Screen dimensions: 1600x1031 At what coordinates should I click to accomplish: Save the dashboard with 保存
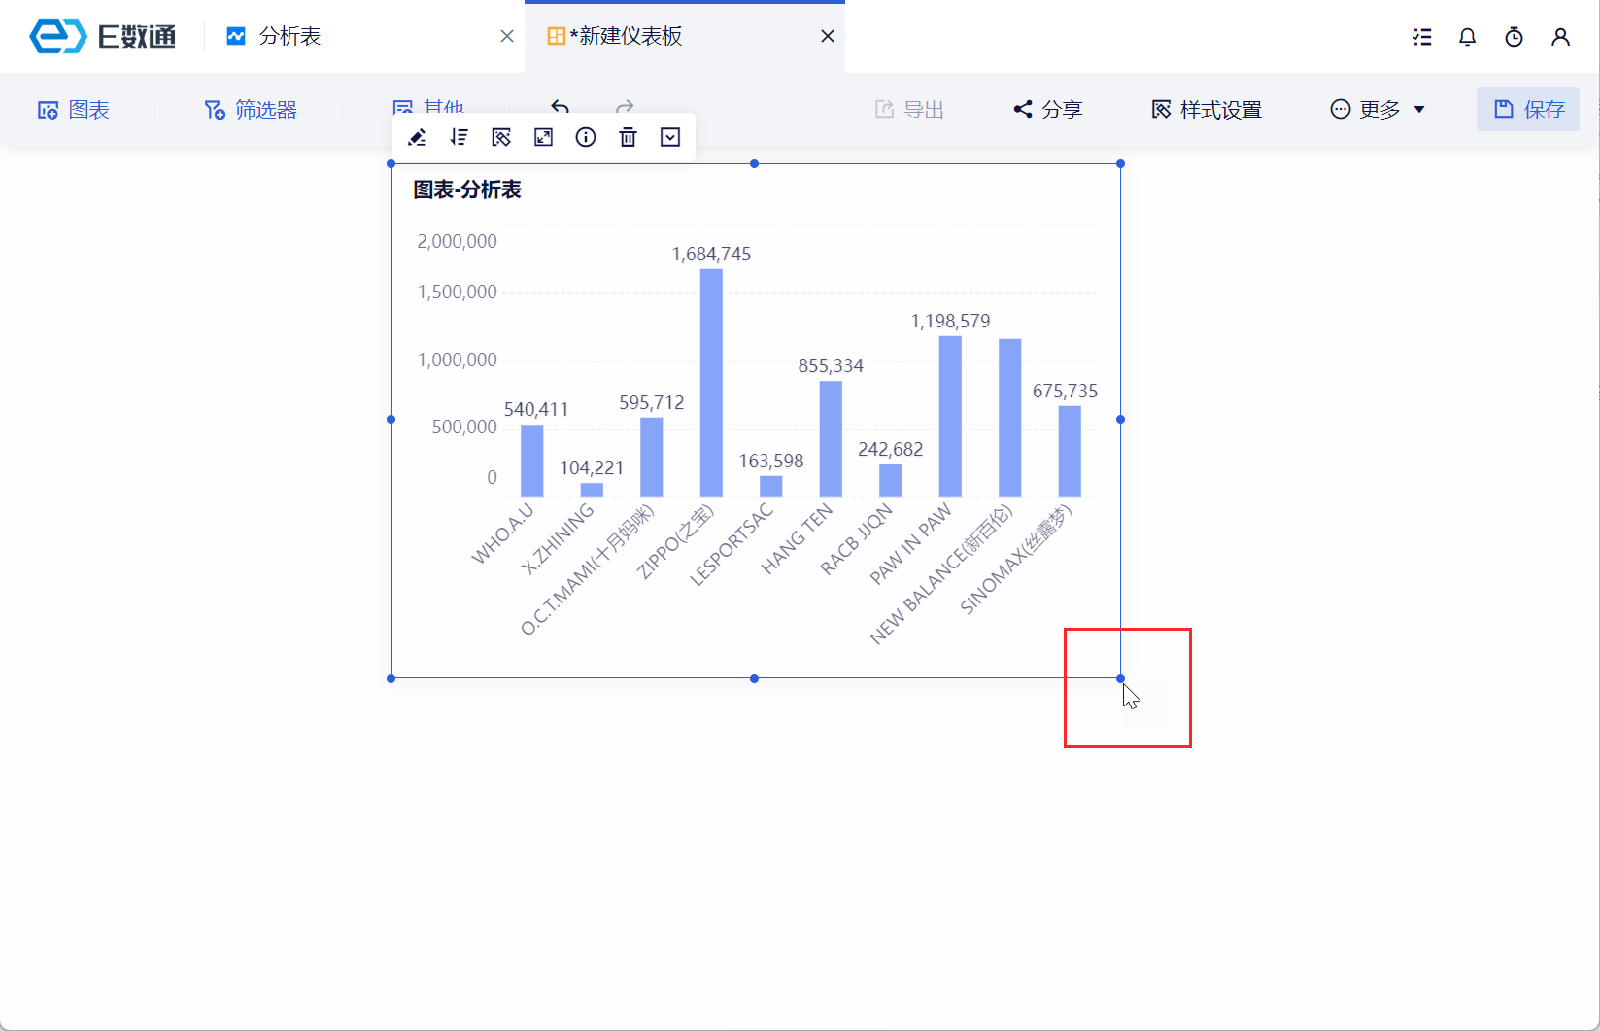(1528, 110)
